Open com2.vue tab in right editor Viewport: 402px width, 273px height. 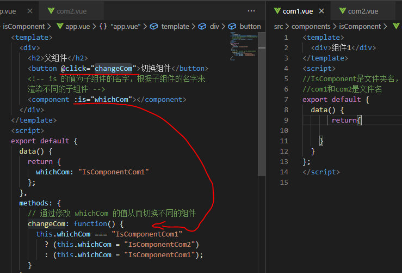pos(363,11)
